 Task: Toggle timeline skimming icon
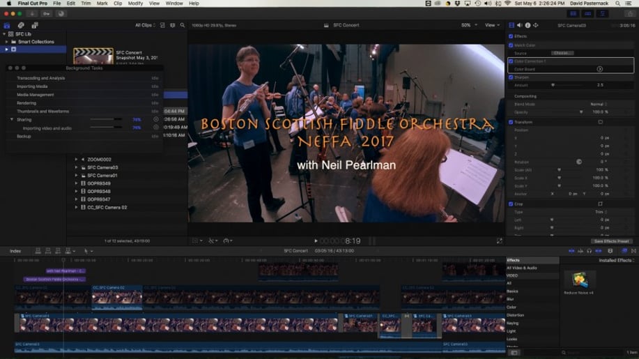point(571,251)
